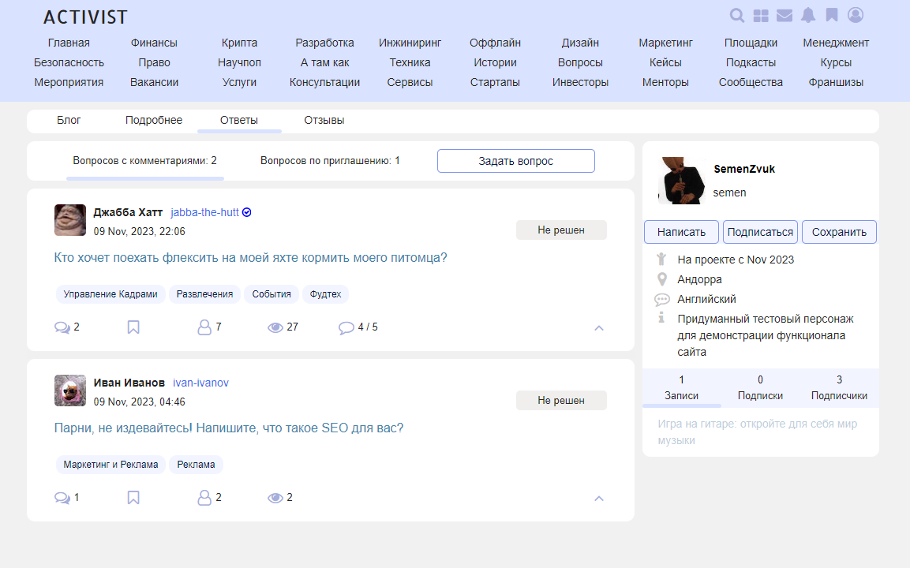Image resolution: width=910 pixels, height=568 pixels.
Task: Open user profile icon in header
Action: click(856, 15)
